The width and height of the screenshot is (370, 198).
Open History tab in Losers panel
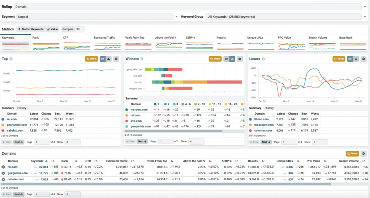coord(269,108)
